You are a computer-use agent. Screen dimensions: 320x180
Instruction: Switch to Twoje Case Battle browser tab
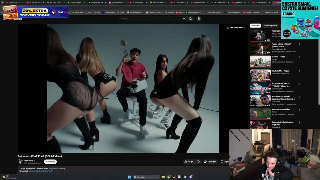(199, 2)
